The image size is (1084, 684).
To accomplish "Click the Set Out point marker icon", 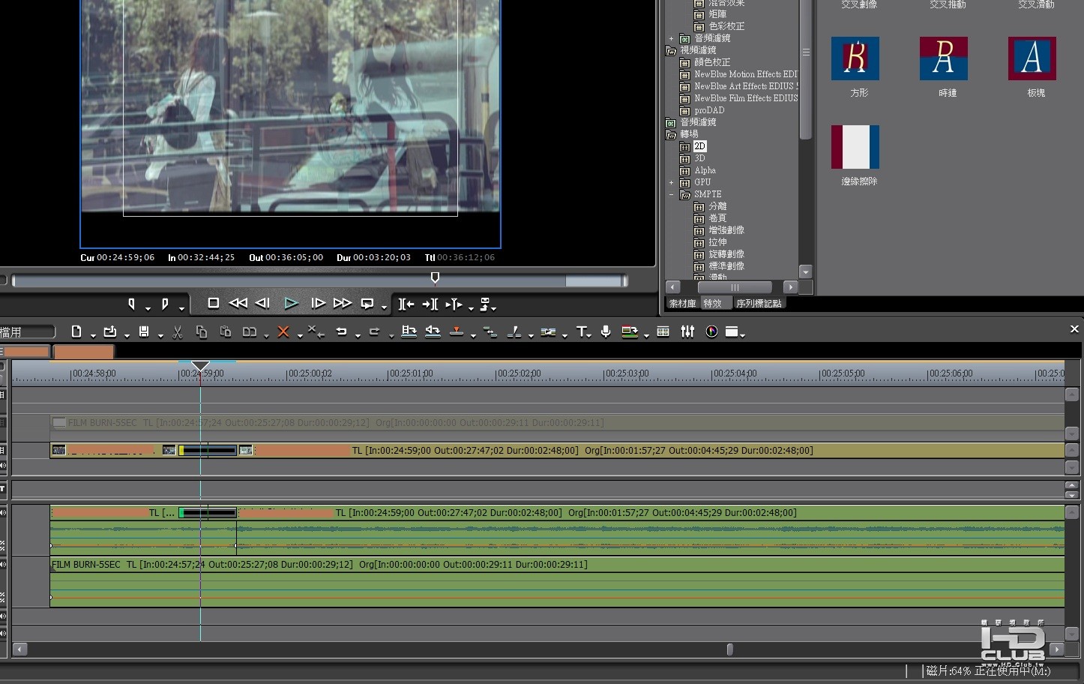I will [x=165, y=304].
